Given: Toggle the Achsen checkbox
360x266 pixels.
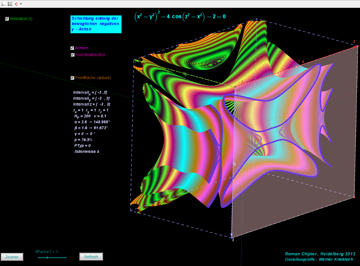Looking at the screenshot, I should tap(72, 48).
